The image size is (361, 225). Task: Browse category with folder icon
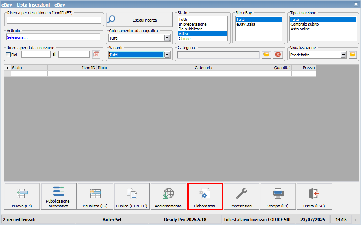266,55
